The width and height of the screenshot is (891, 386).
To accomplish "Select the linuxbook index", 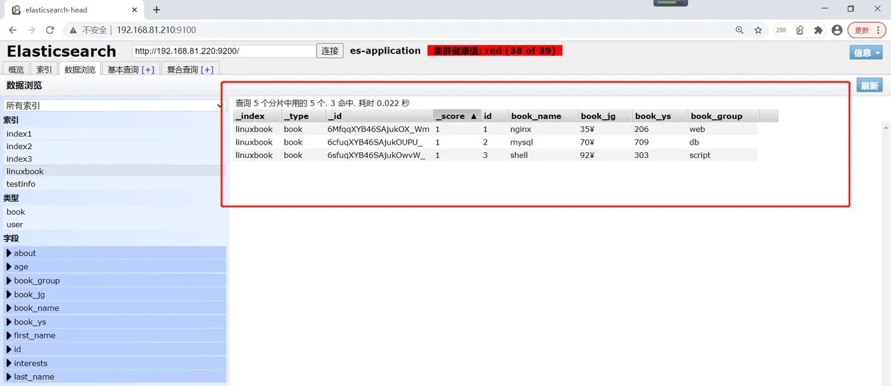I will point(115,171).
